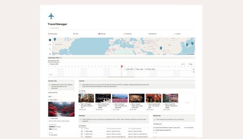This screenshot has width=243, height=139.
Task: Click the Travel Manager page title
Action: coord(58,24)
